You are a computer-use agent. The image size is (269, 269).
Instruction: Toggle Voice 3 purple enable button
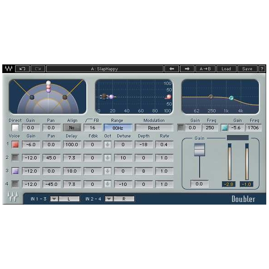coord(15,171)
